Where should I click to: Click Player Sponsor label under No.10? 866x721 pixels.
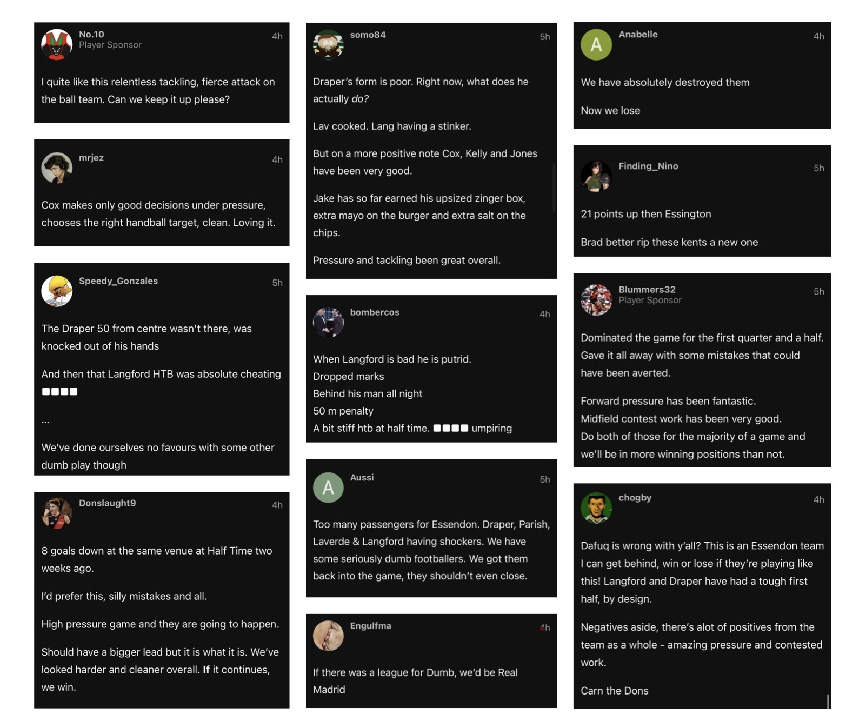coord(110,45)
